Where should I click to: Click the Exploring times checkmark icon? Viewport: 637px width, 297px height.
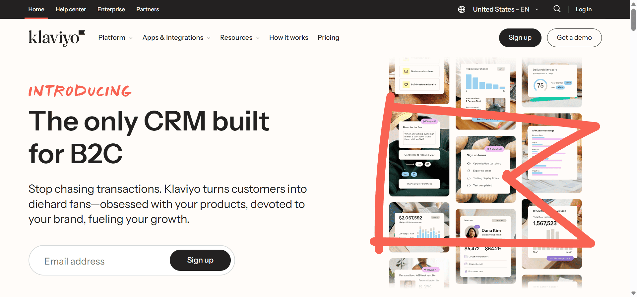[469, 171]
